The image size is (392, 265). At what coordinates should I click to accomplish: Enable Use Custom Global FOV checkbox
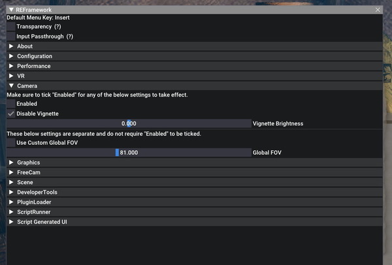[11, 142]
